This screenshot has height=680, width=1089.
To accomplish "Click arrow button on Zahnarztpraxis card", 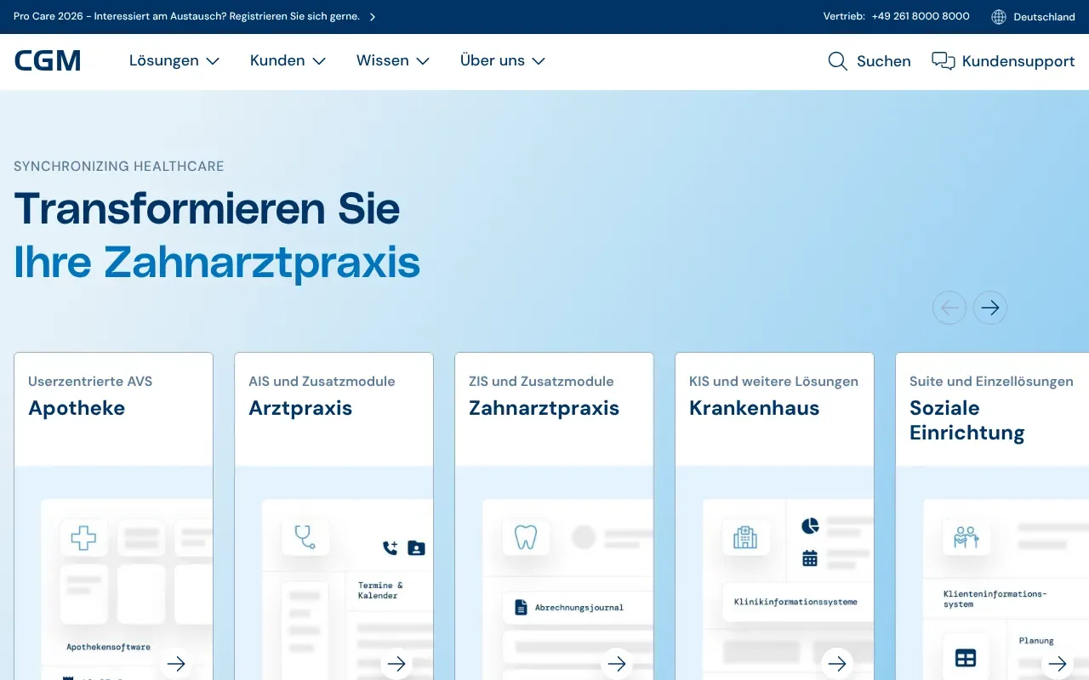I will (617, 664).
